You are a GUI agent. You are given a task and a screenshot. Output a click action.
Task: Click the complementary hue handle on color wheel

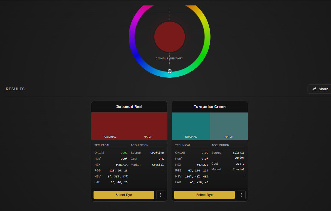(x=170, y=71)
